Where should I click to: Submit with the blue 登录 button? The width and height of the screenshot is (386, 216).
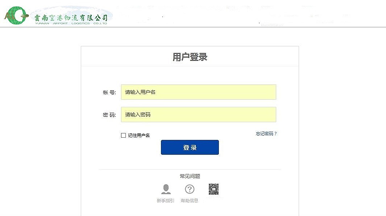190,147
